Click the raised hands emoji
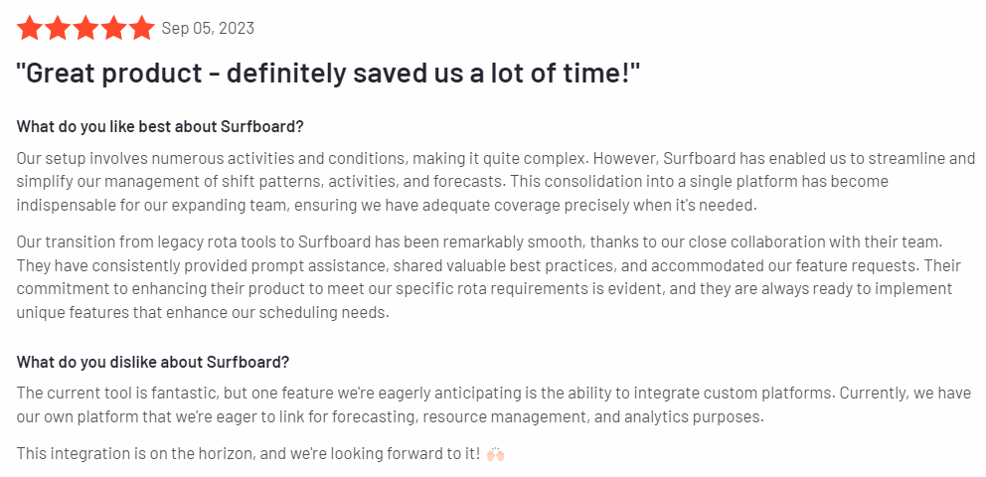Image resolution: width=986 pixels, height=477 pixels. tap(496, 454)
